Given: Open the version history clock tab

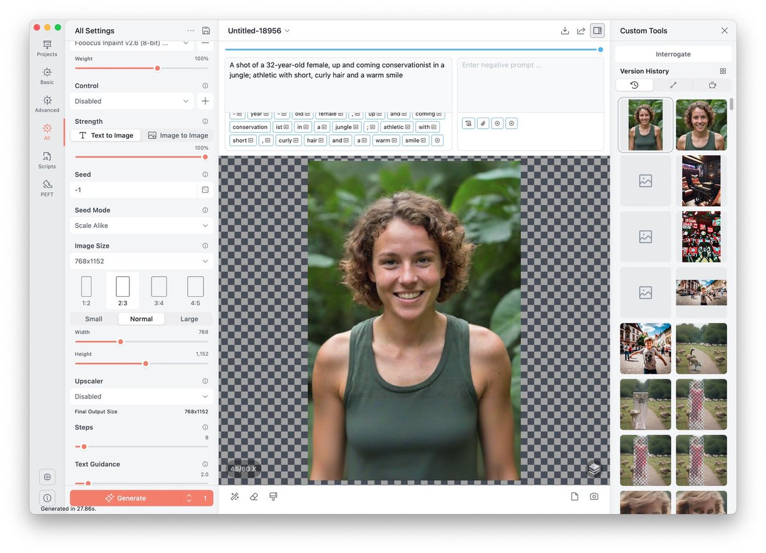Looking at the screenshot, I should pyautogui.click(x=635, y=85).
